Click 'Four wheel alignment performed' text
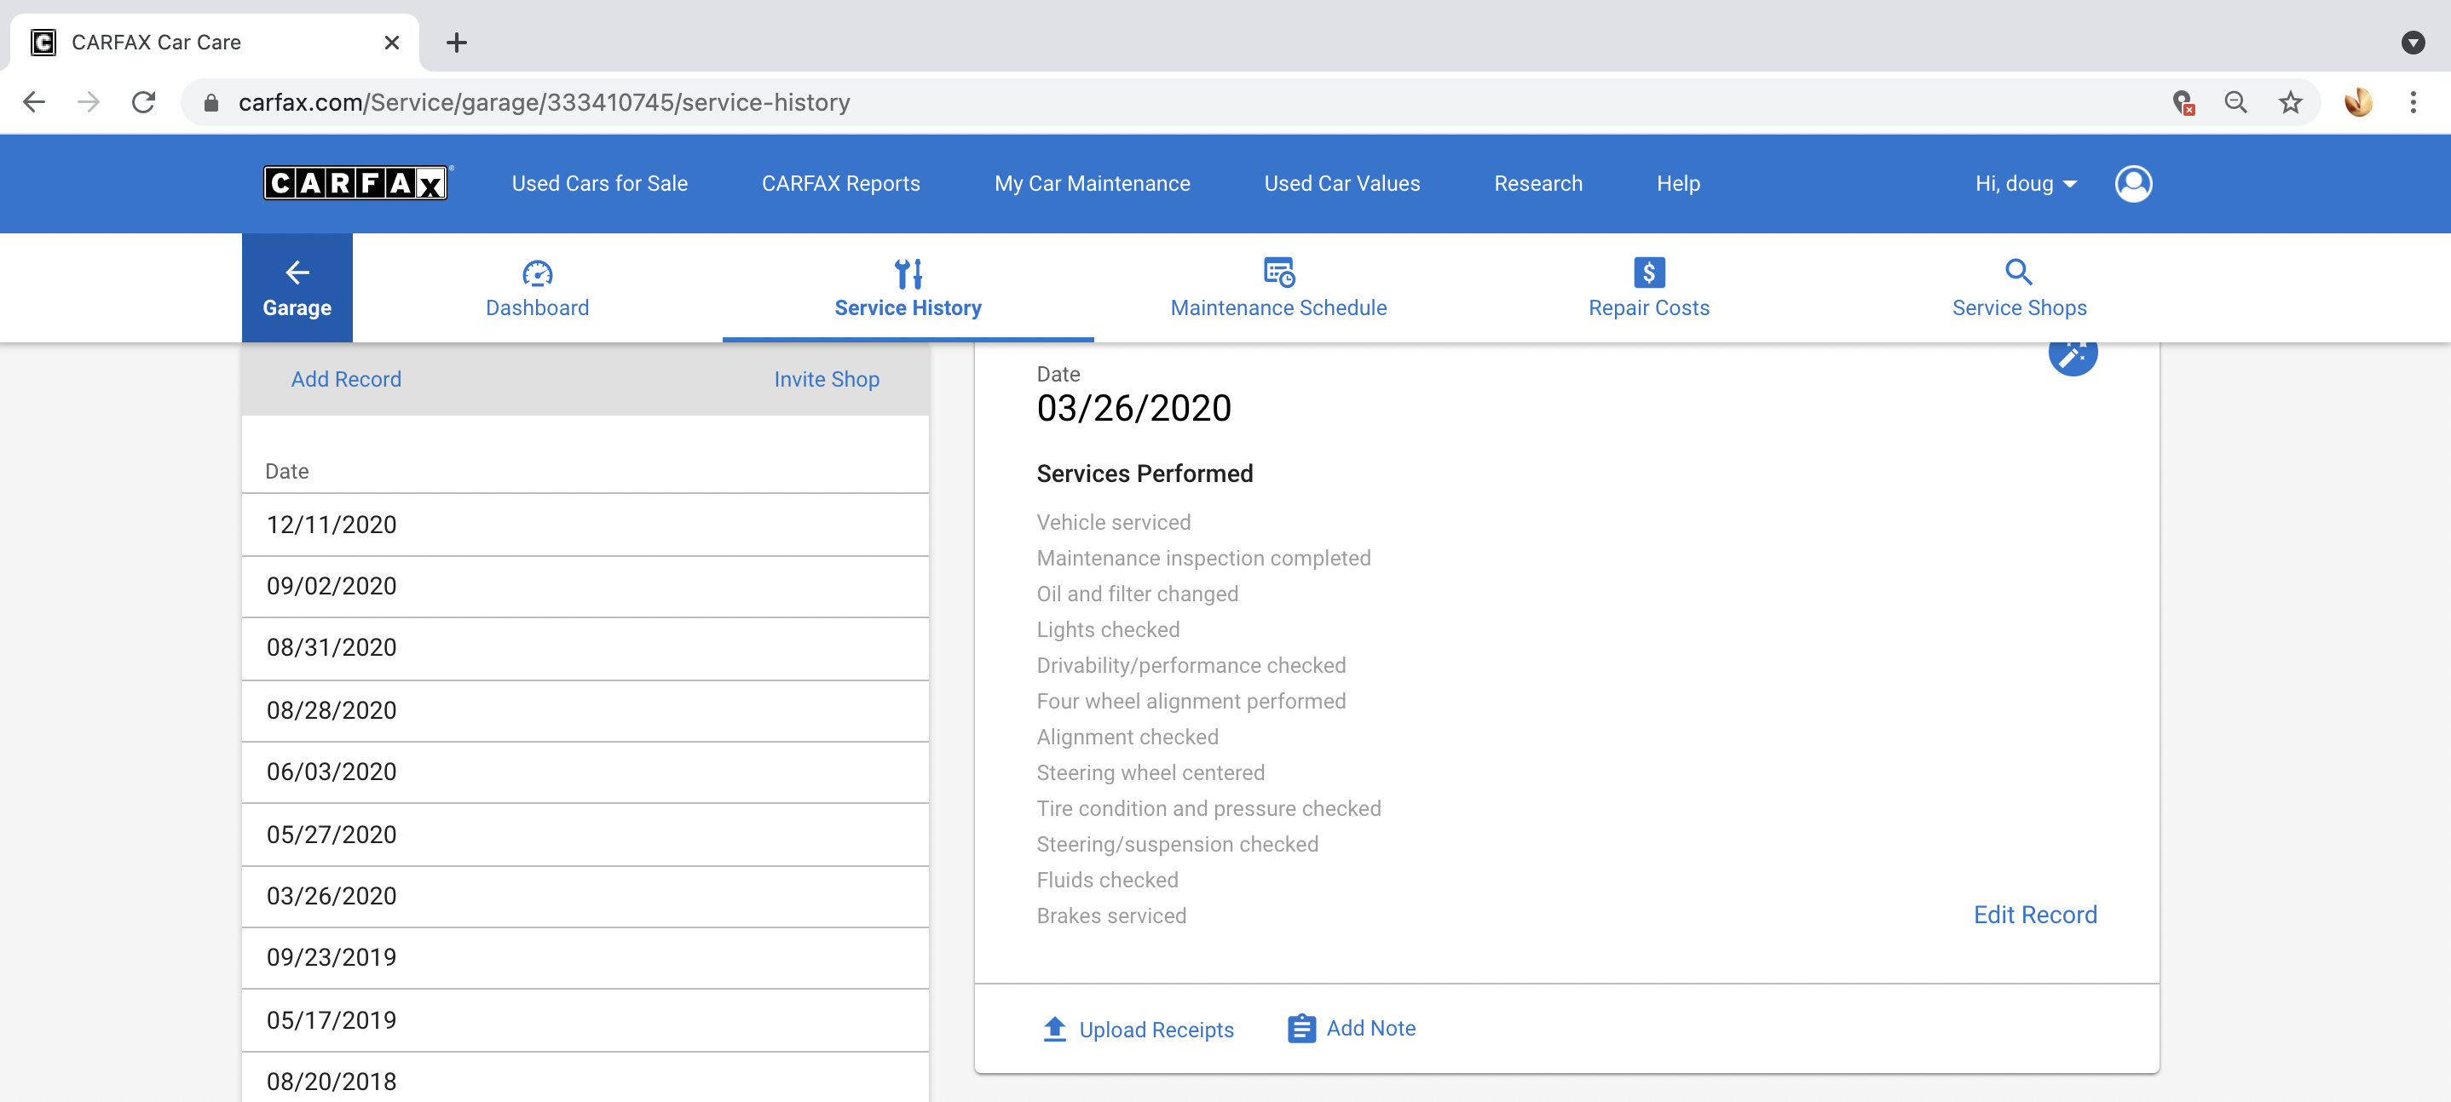Image resolution: width=2451 pixels, height=1102 pixels. (1191, 701)
